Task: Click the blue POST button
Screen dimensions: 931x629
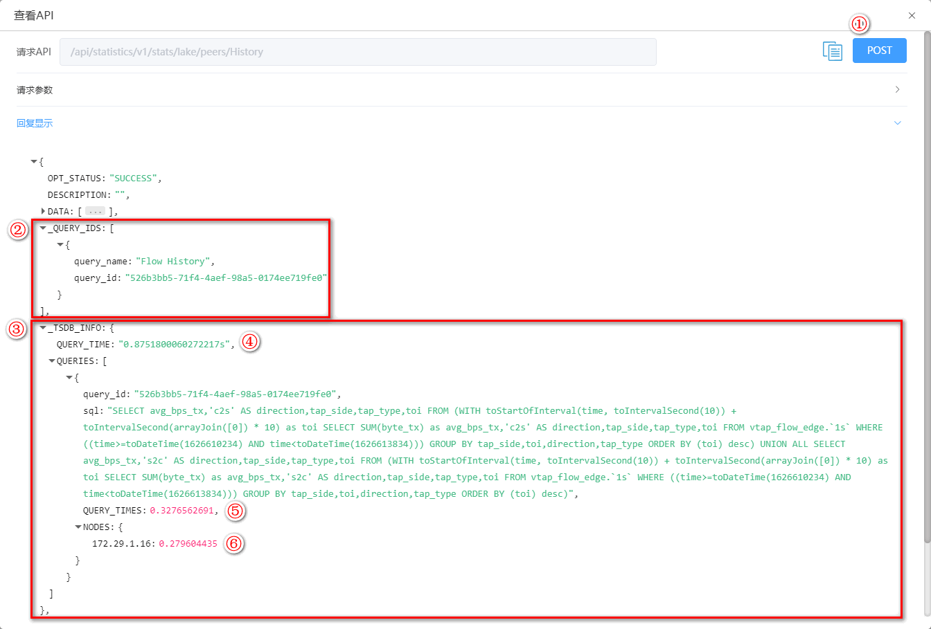Action: pyautogui.click(x=879, y=51)
